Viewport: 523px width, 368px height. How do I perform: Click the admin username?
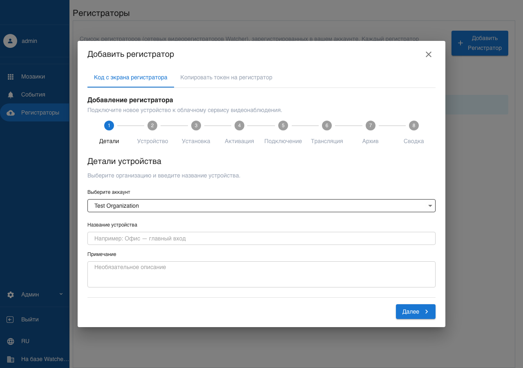click(29, 41)
